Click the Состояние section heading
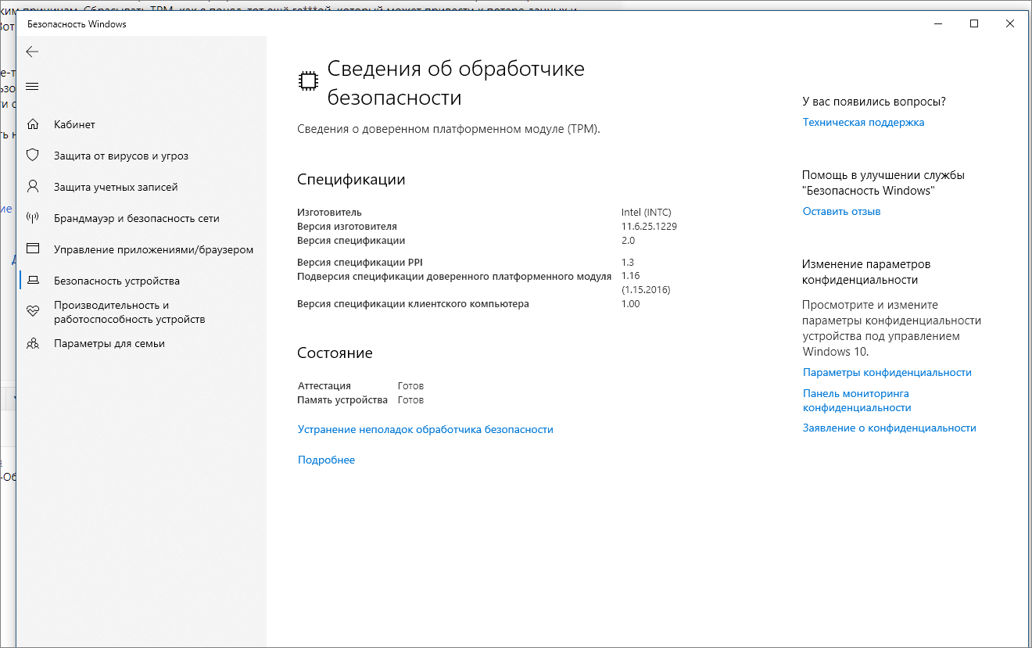1032x648 pixels. tap(335, 353)
